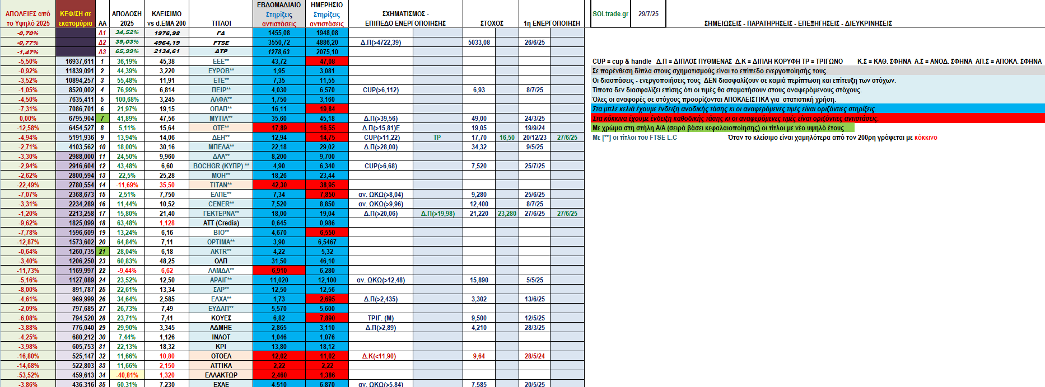1045x387 pixels.
Task: Select the ΓΔ index title cell
Action: coord(221,33)
